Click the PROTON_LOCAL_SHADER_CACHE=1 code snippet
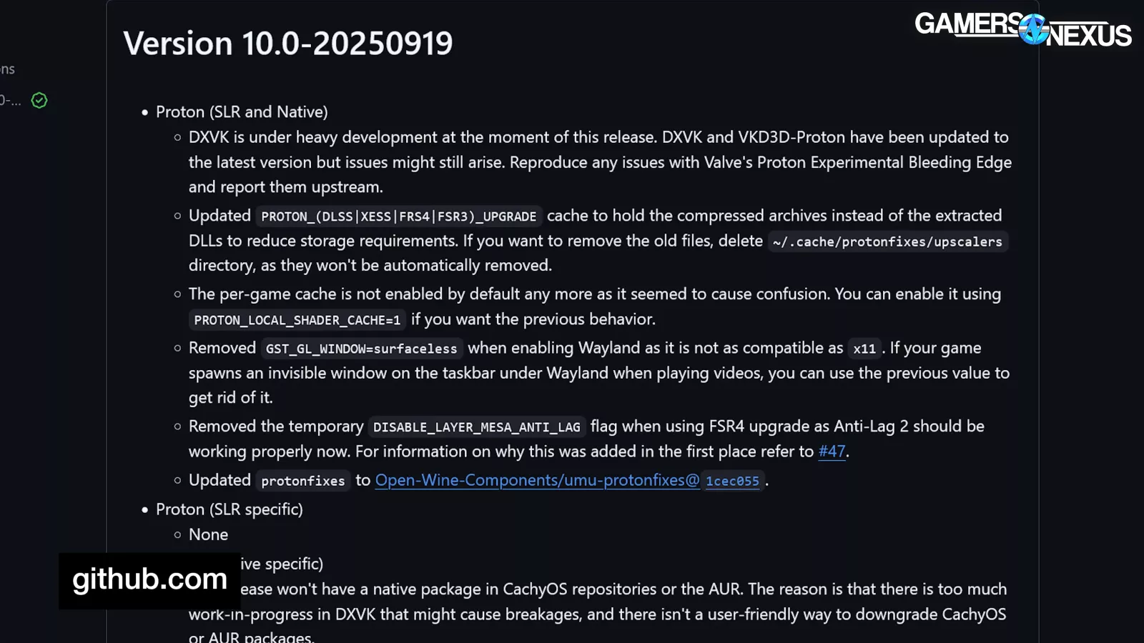Viewport: 1144px width, 643px height. point(297,320)
